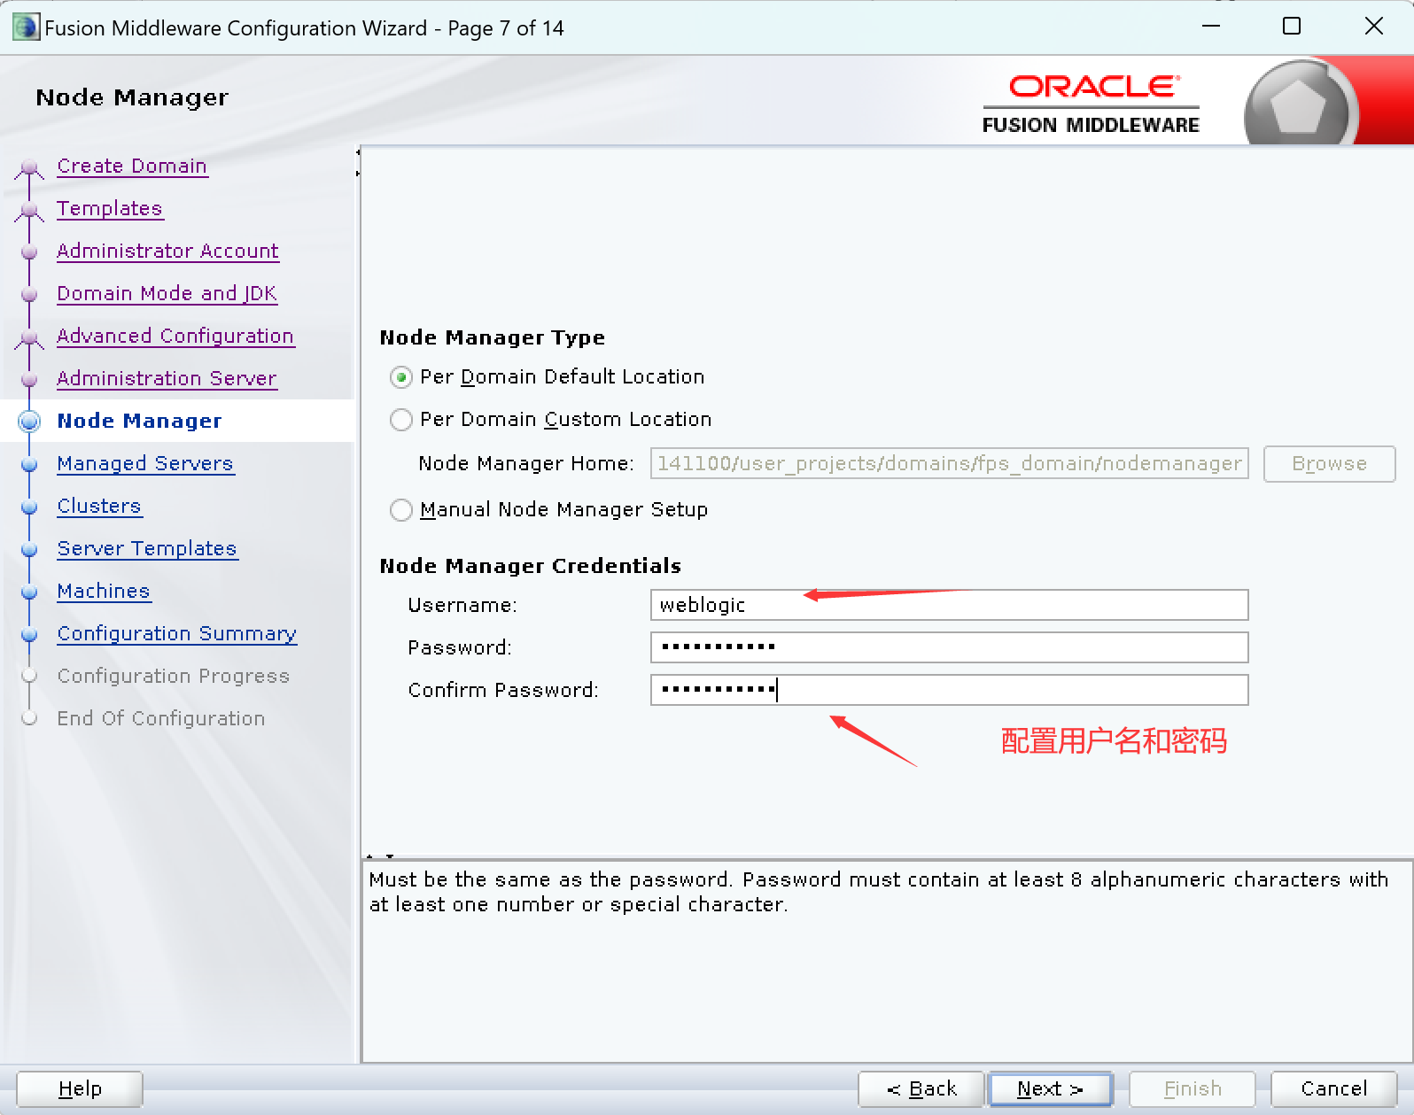Jump to Domain Mode and JDK
This screenshot has width=1414, height=1115.
tap(167, 294)
